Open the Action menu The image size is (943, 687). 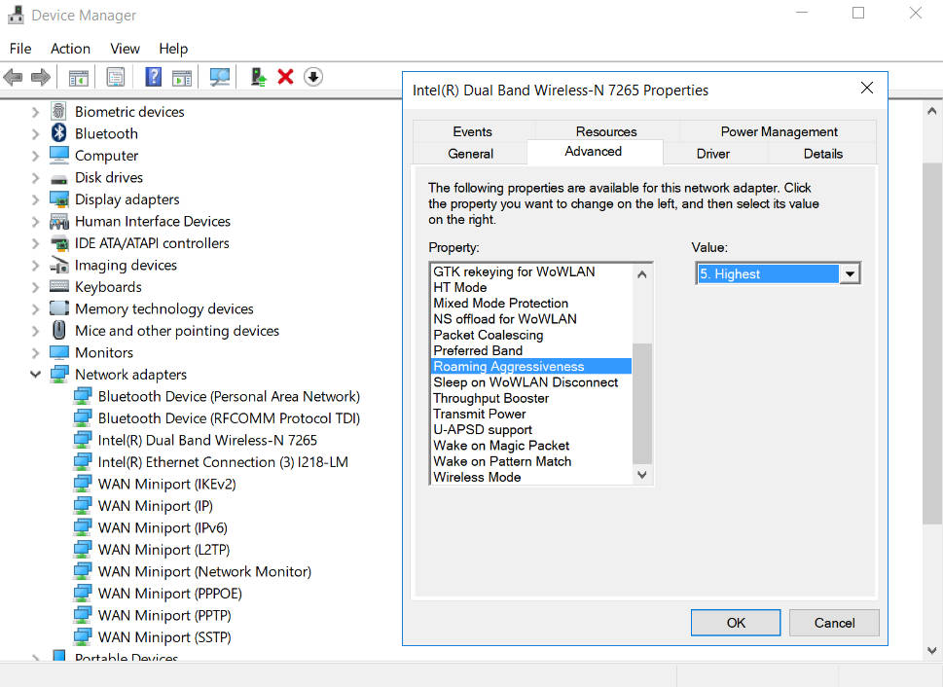(70, 48)
